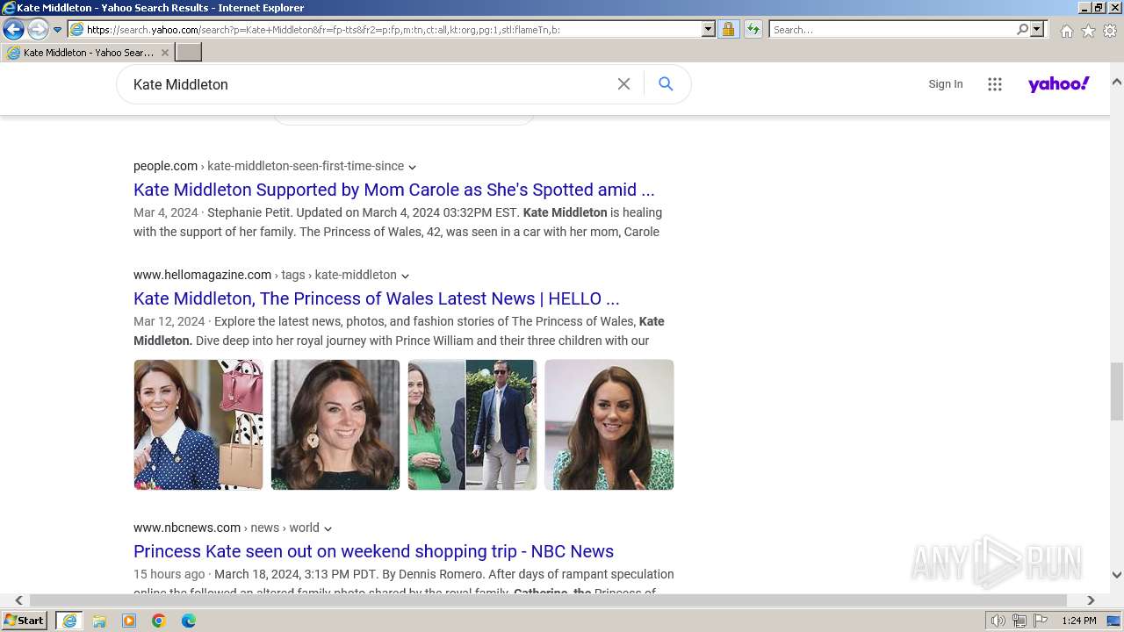The image size is (1124, 632).
Task: Focus the Internet Explorer search box
Action: (892, 29)
